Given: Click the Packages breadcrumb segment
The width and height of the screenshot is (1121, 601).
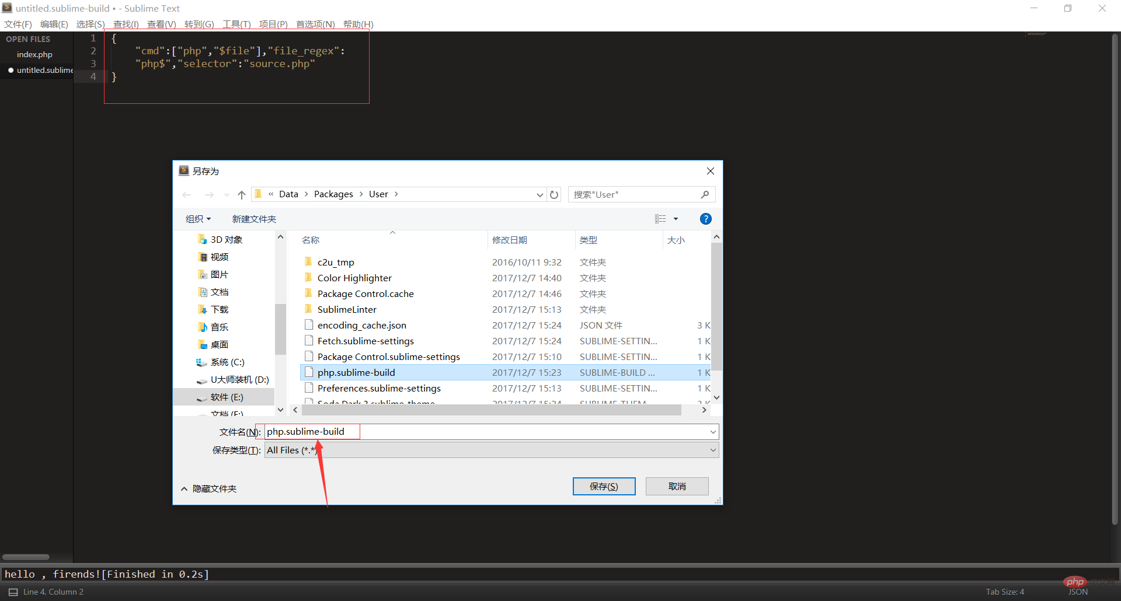Looking at the screenshot, I should click(x=333, y=194).
